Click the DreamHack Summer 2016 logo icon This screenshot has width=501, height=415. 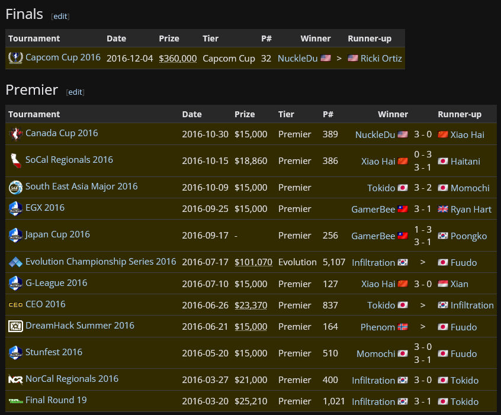[15, 326]
